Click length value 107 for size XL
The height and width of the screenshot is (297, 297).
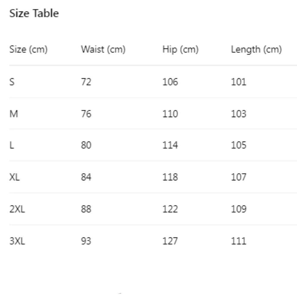tap(238, 177)
